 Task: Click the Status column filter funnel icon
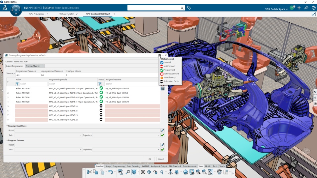coord(100,84)
